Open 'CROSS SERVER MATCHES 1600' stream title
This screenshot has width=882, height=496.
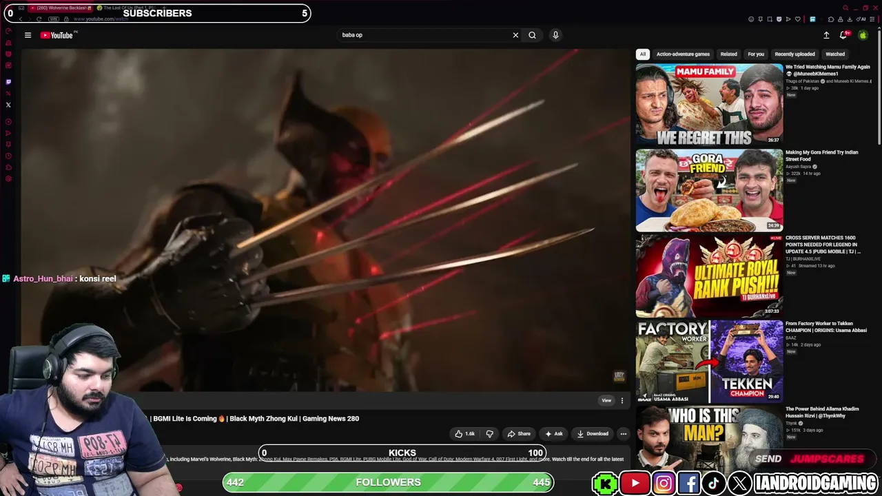(823, 245)
